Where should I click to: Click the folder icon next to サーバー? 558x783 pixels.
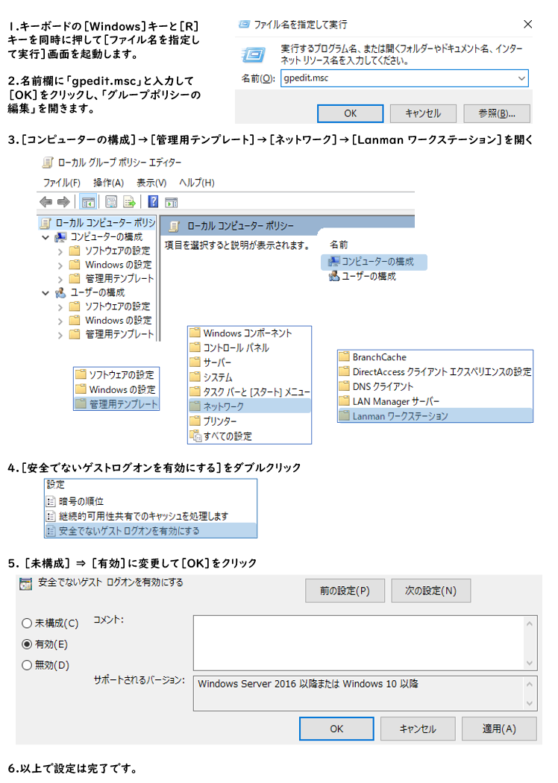tap(195, 362)
